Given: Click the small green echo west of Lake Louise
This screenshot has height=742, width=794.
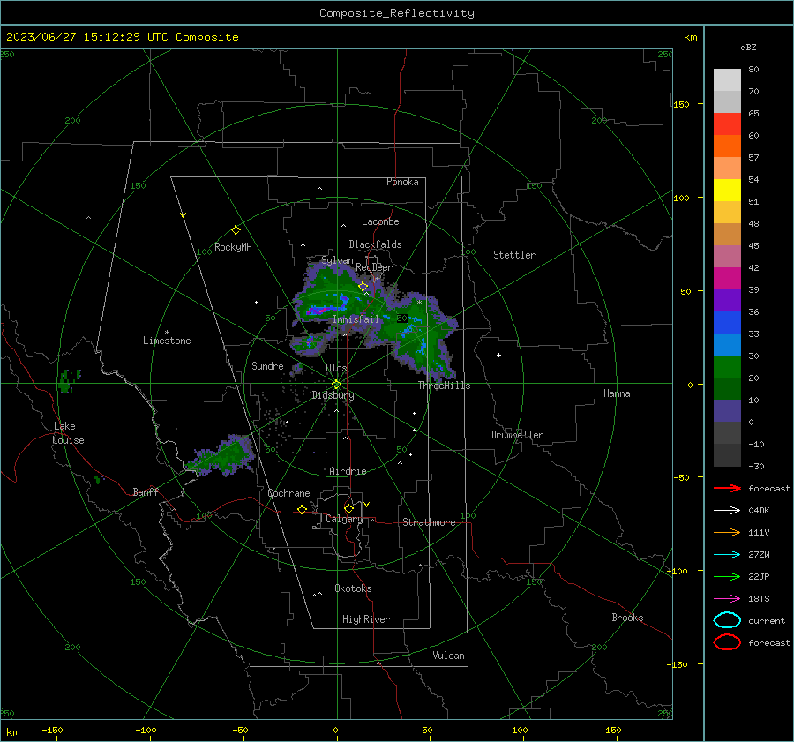Looking at the screenshot, I should [68, 381].
